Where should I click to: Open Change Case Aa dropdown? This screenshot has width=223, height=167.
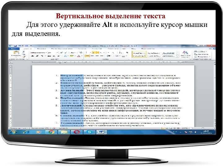73,53
